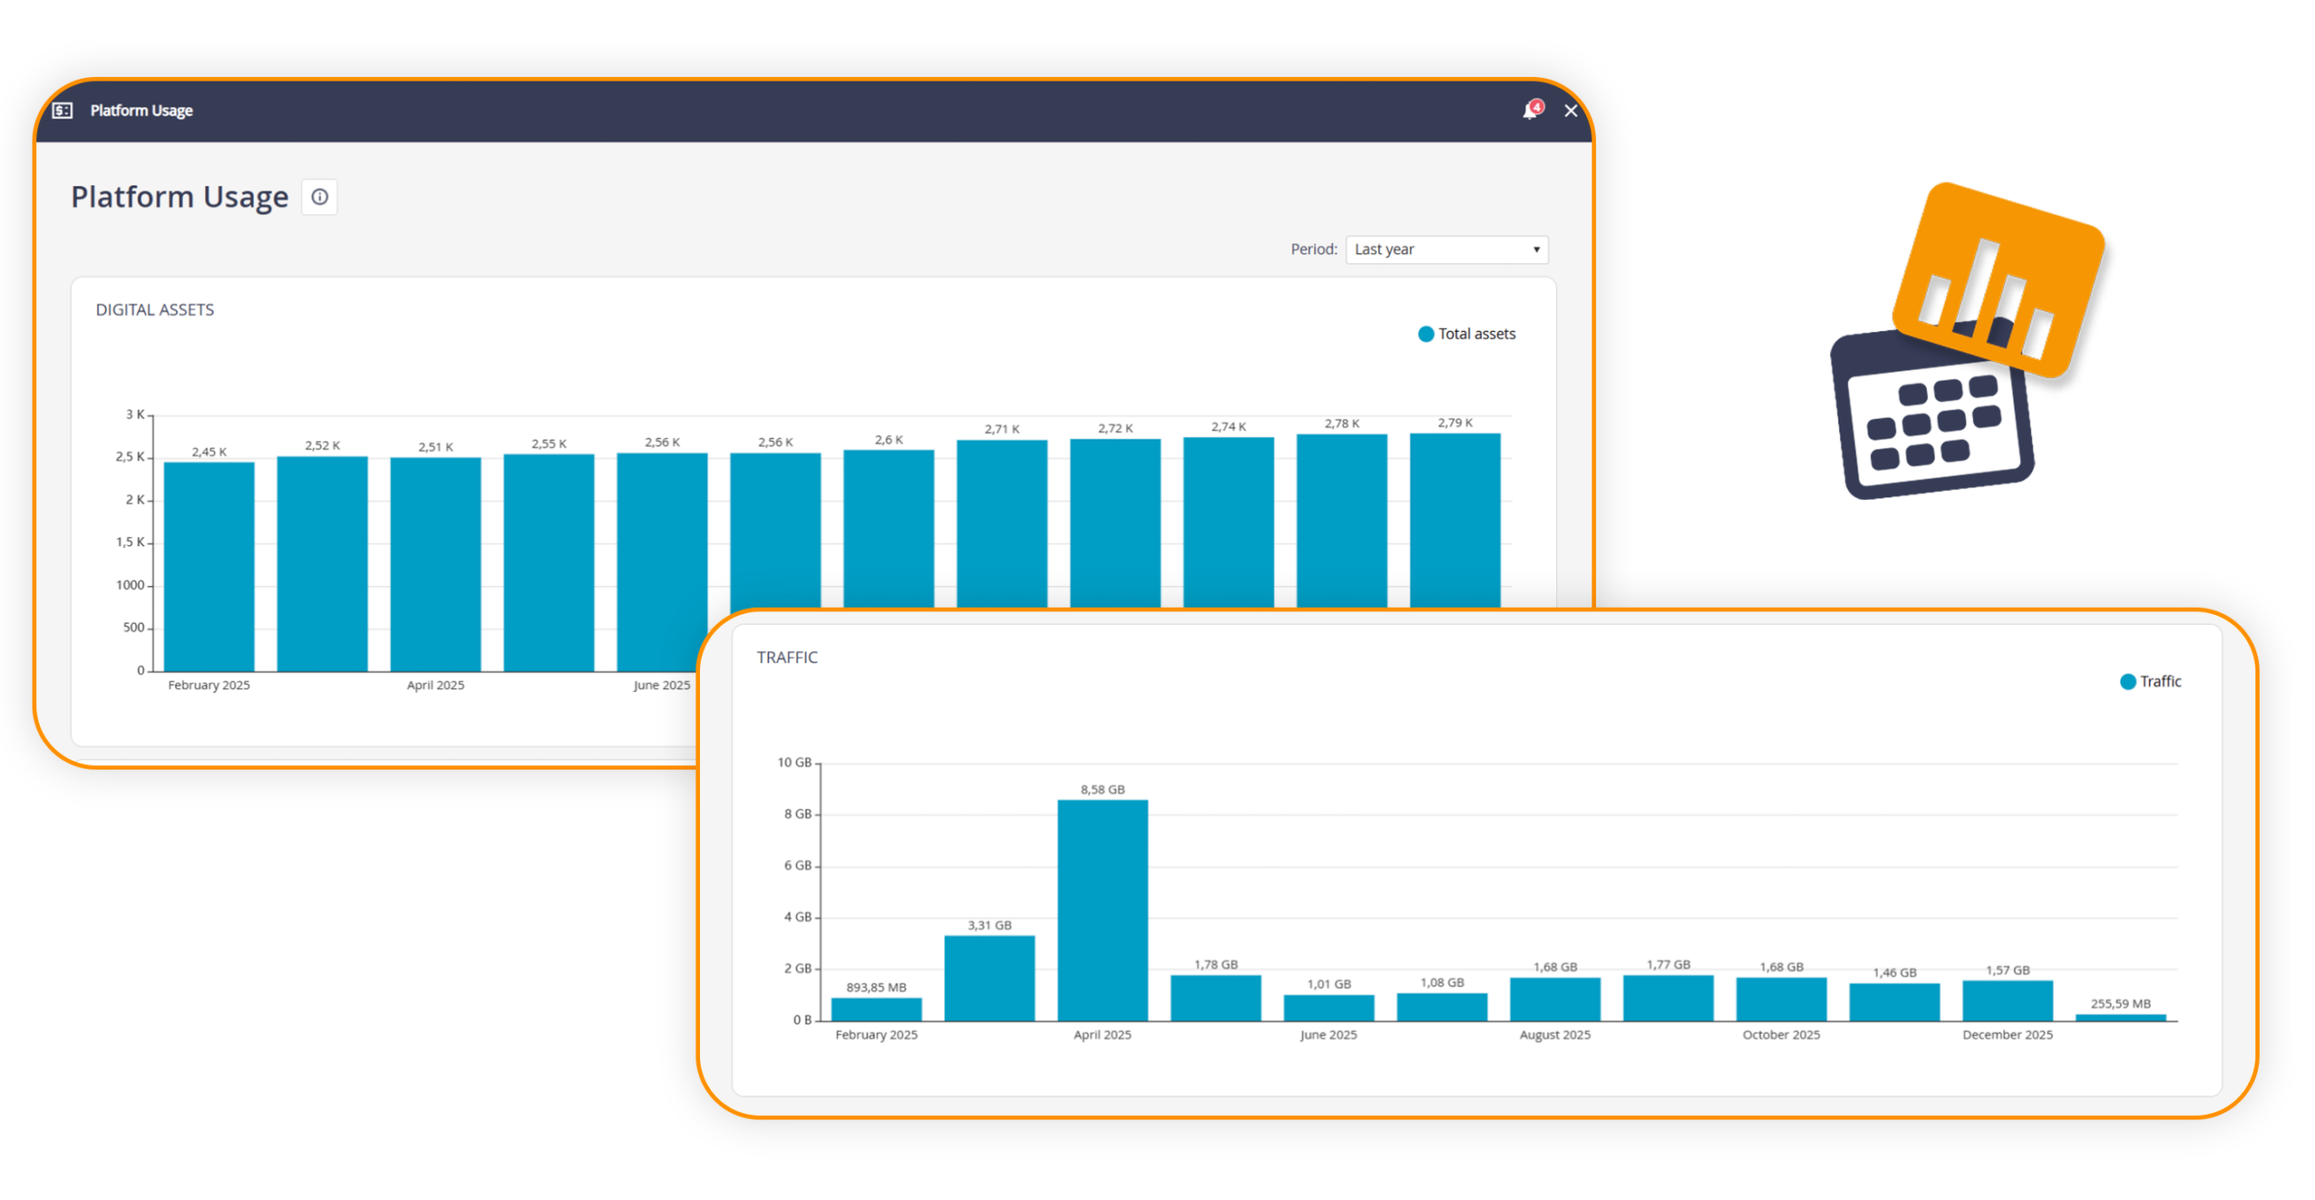
Task: Click the Total assets legend dot
Action: (x=1426, y=334)
